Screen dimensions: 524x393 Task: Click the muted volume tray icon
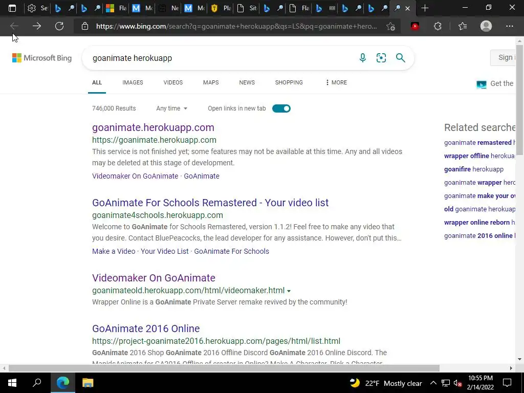(457, 383)
